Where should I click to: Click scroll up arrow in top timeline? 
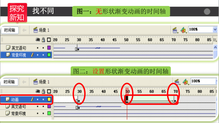tap(215, 47)
